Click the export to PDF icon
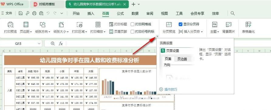 [27, 13]
